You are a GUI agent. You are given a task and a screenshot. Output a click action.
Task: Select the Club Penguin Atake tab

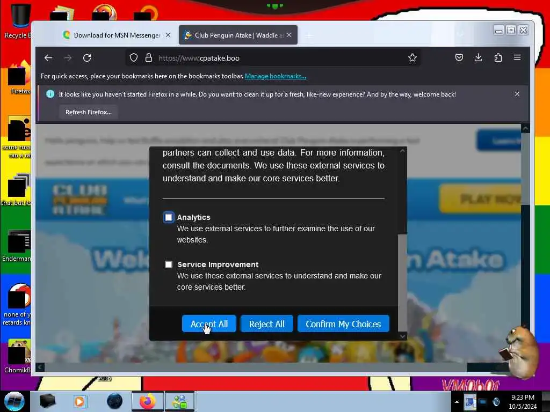pos(238,35)
